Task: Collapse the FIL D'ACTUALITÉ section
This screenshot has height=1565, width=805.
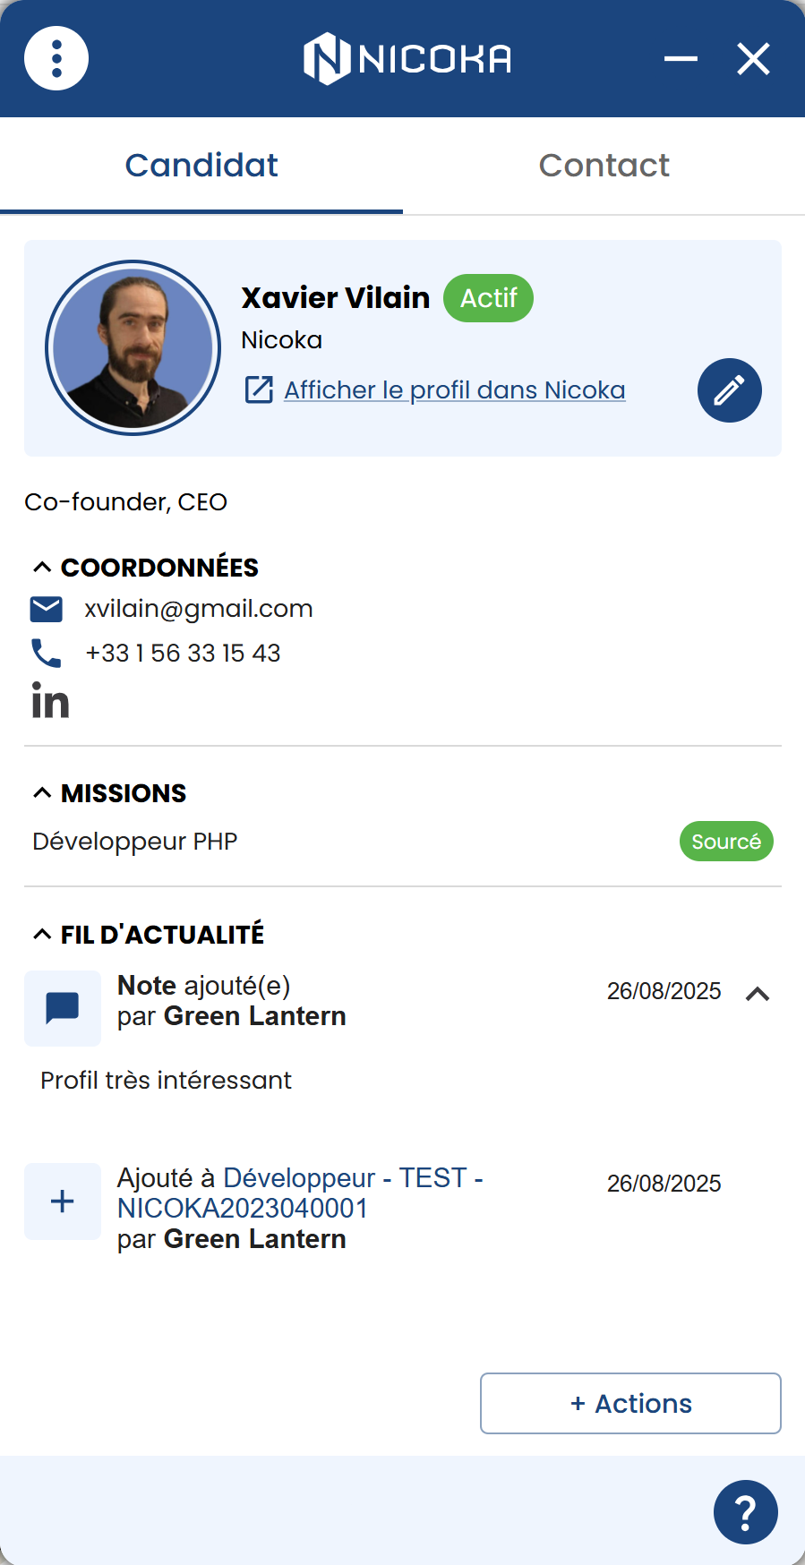Action: pos(42,935)
